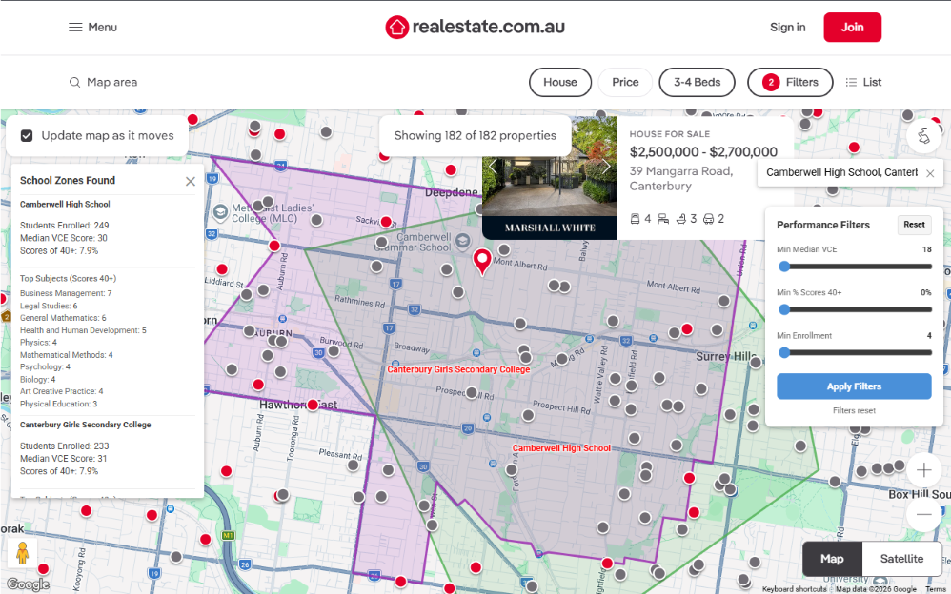View previous photo on the property card
Viewport: 951px width, 594px height.
coord(494,166)
